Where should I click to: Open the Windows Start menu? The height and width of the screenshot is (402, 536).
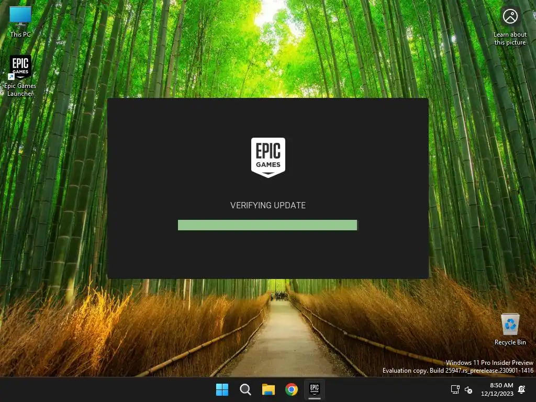pos(222,389)
